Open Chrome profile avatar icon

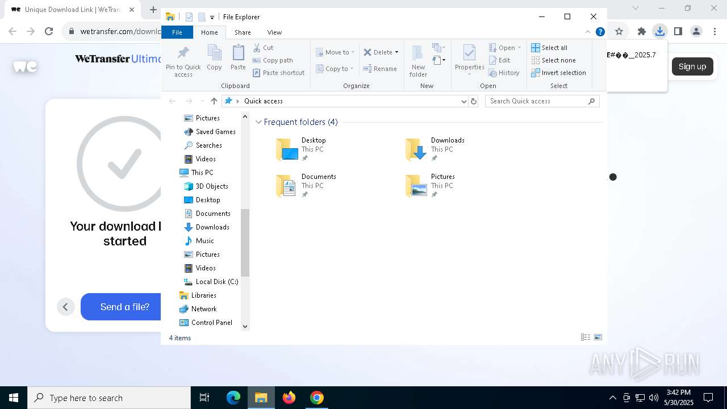[x=696, y=32]
